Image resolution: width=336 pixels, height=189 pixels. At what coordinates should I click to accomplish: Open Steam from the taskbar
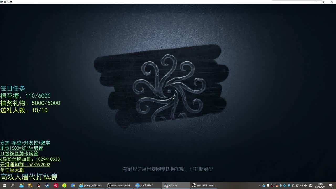coord(47,186)
